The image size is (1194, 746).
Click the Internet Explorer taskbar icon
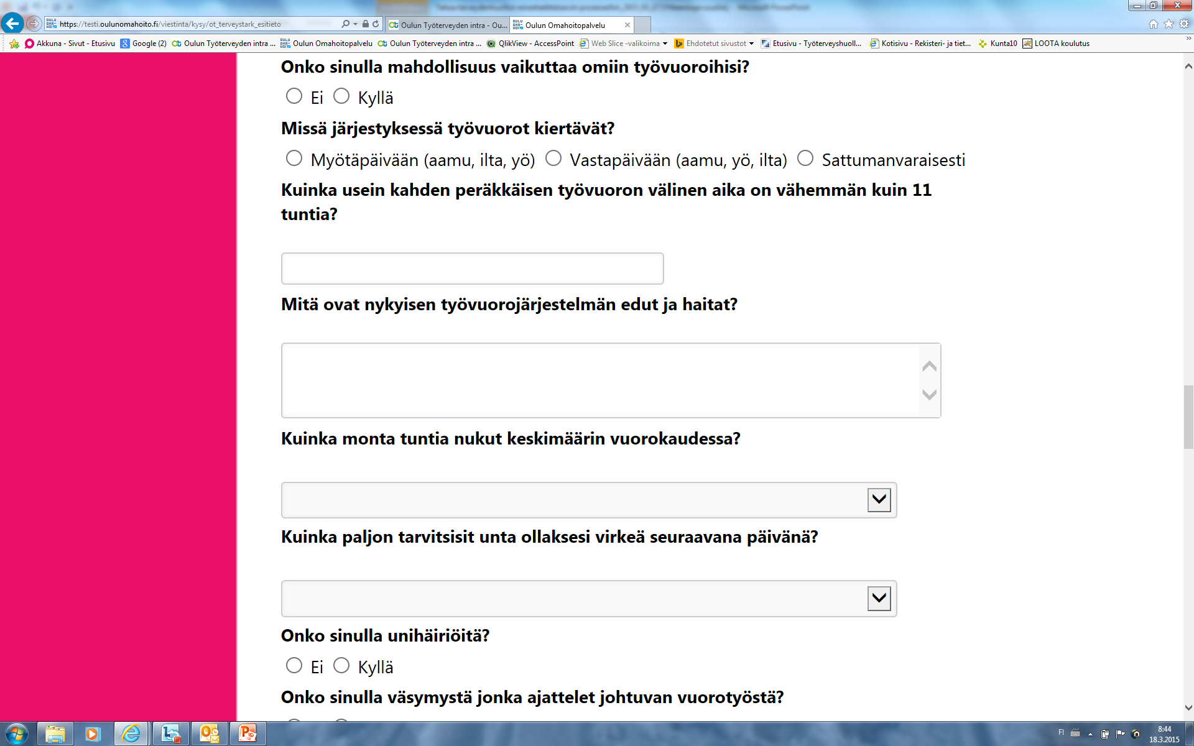[x=131, y=734]
